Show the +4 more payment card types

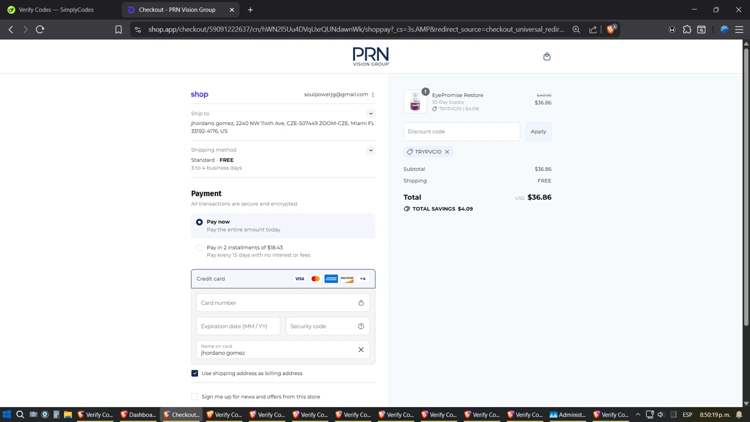tap(363, 279)
